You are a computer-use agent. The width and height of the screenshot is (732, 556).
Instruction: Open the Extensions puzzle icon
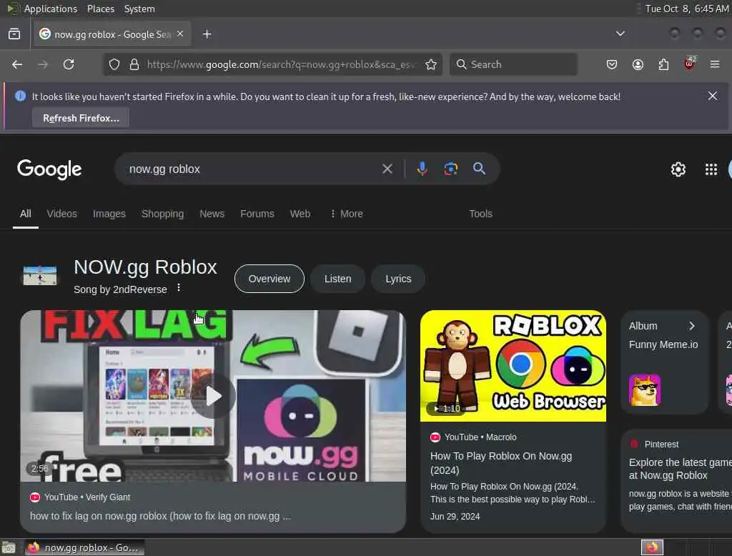663,64
